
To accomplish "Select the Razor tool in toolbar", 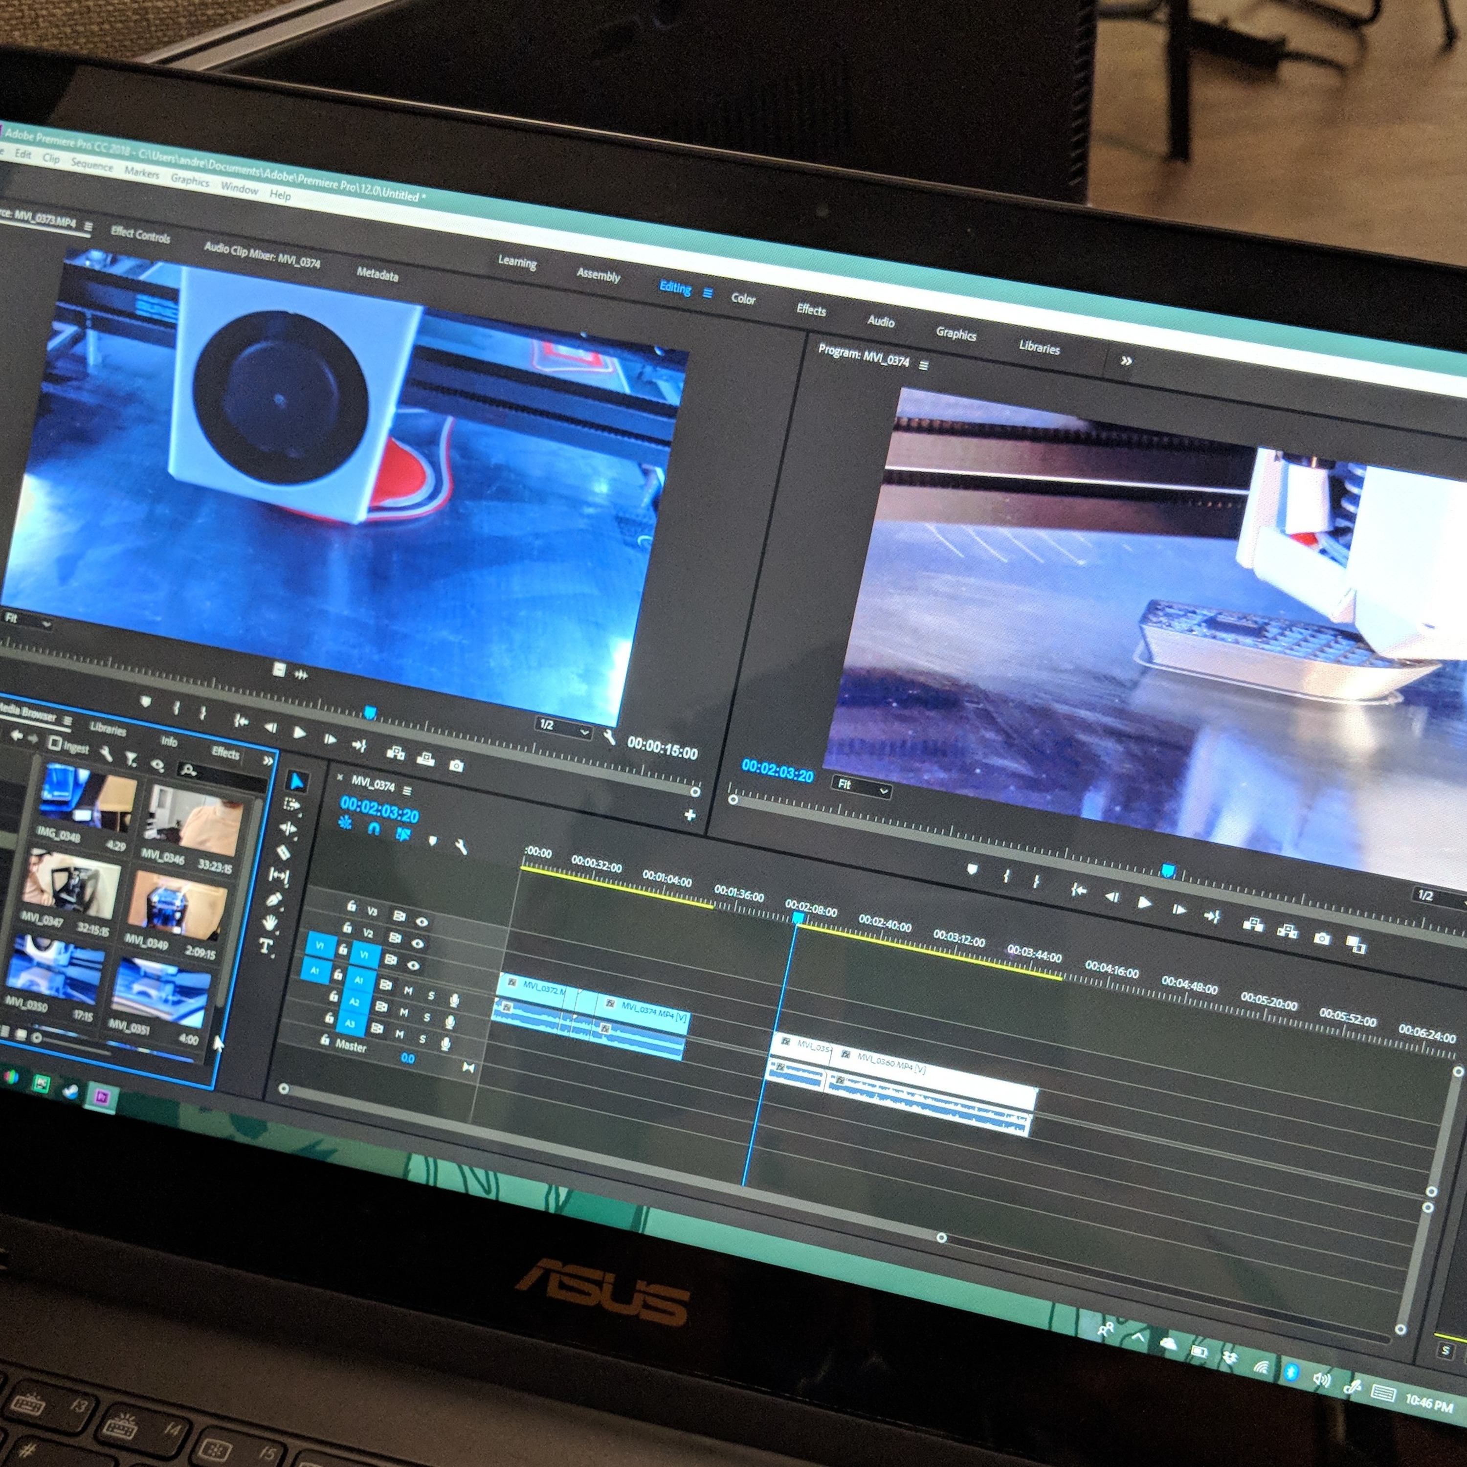I will [x=284, y=852].
